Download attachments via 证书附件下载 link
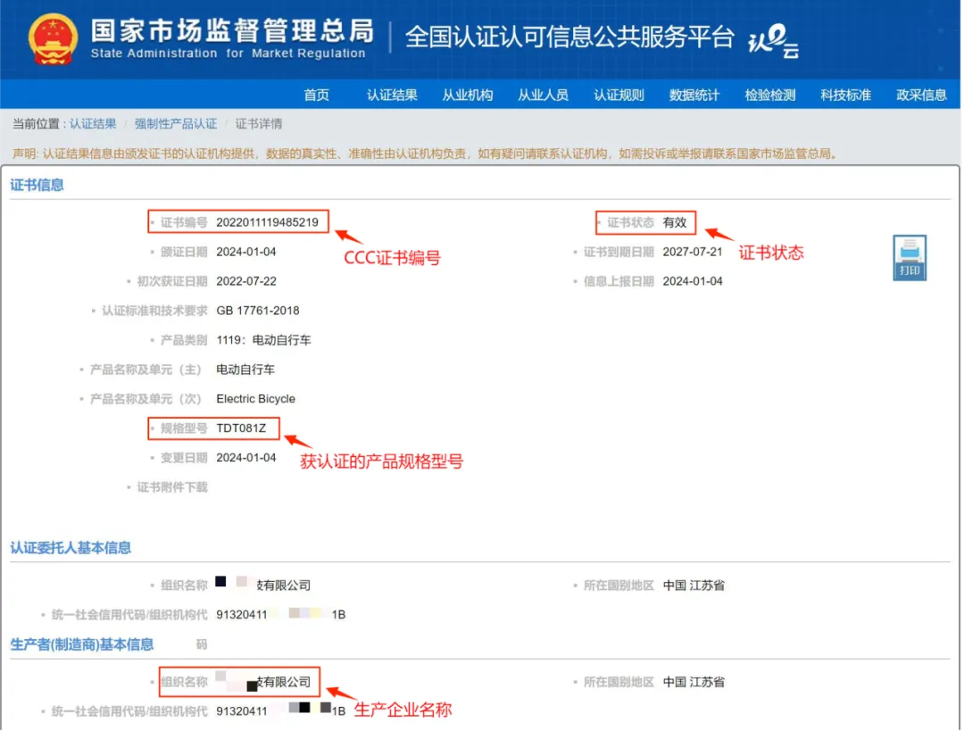 tap(170, 487)
